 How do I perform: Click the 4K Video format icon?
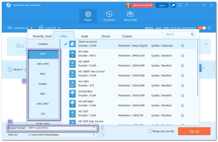coord(72,54)
